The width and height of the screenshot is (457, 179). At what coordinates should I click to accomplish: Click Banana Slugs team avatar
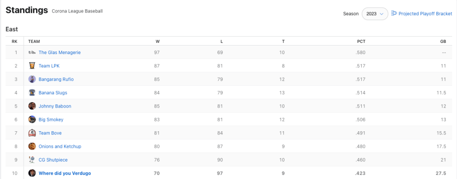32,93
